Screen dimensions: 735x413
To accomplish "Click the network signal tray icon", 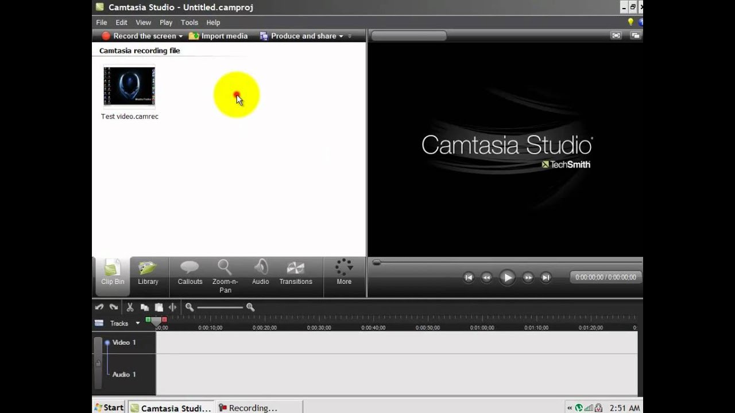I will coord(589,408).
